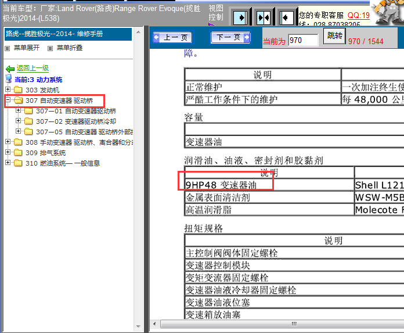Select 307 自动变速器 驱动桥 tree item
Image resolution: width=404 pixels, height=333 pixels.
[x=59, y=101]
